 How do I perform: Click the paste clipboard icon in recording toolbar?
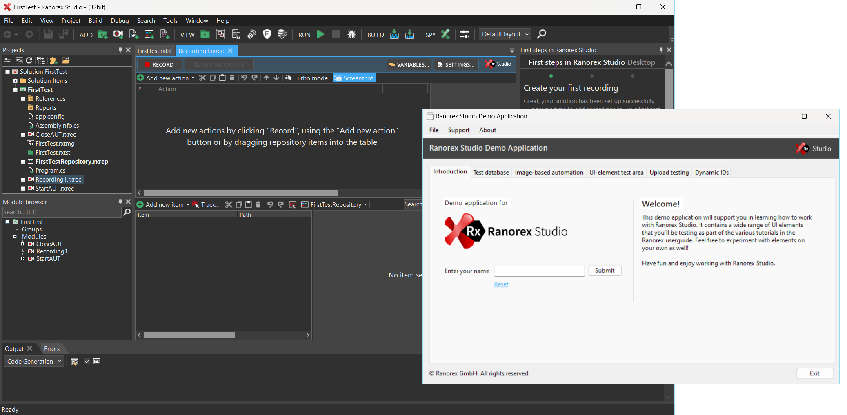click(222, 78)
